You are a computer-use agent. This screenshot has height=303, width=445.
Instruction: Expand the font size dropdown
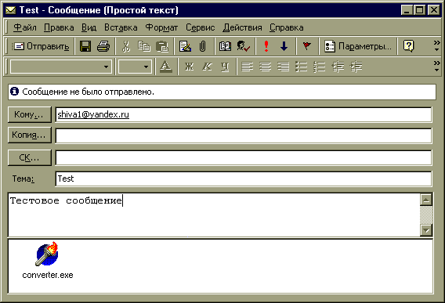[x=146, y=67]
